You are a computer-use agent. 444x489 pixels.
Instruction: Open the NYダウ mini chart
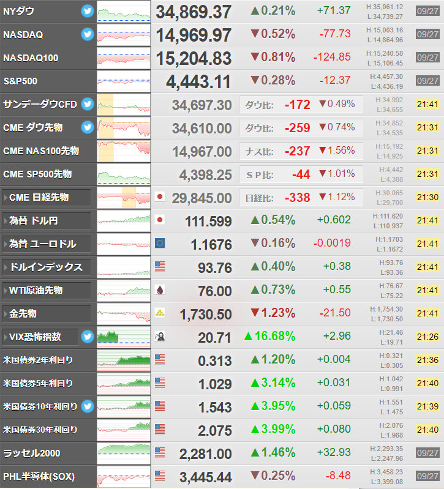click(x=124, y=11)
